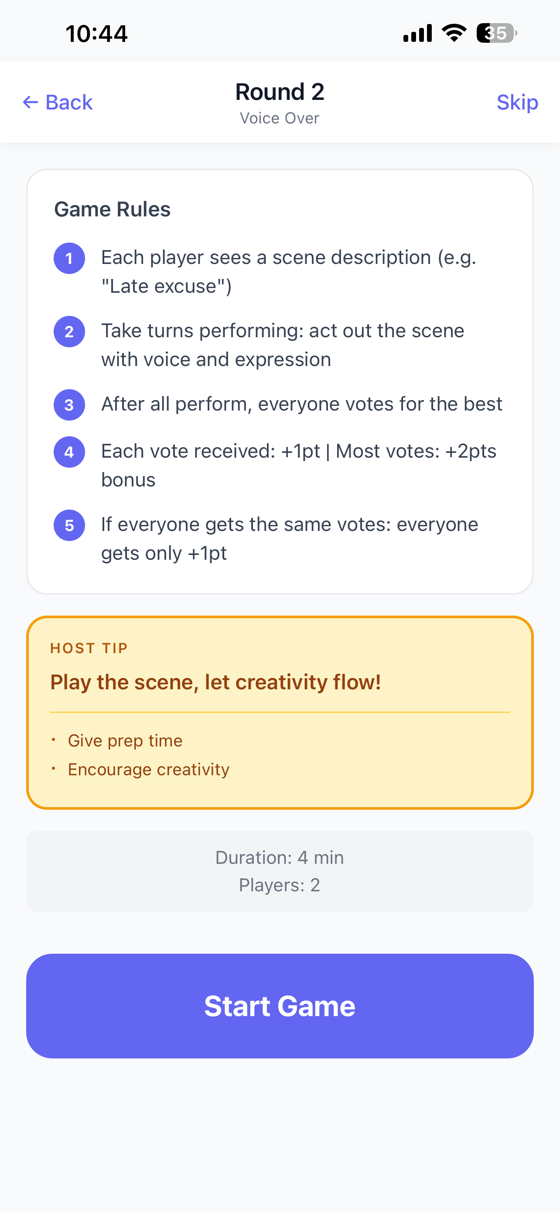Tap the number 5 rule badge

(x=69, y=525)
